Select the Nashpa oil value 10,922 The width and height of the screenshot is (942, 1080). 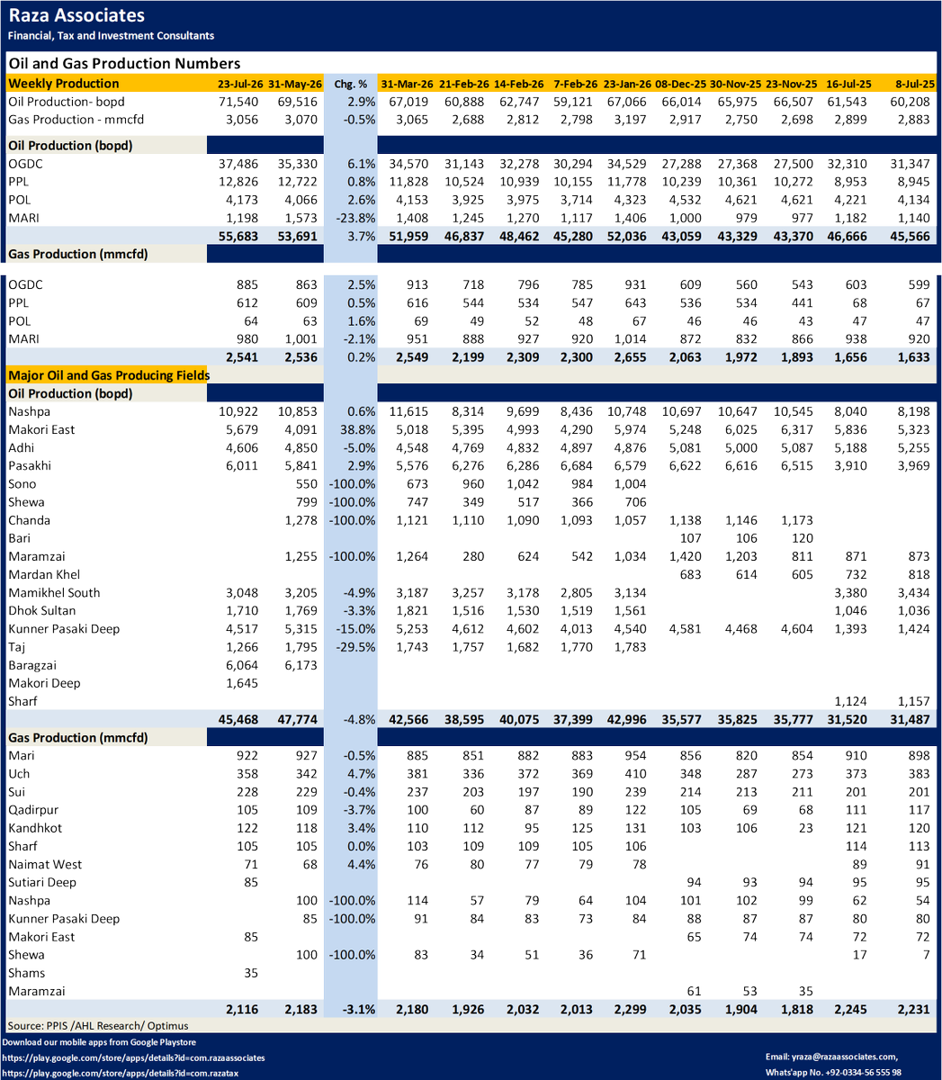pos(238,411)
